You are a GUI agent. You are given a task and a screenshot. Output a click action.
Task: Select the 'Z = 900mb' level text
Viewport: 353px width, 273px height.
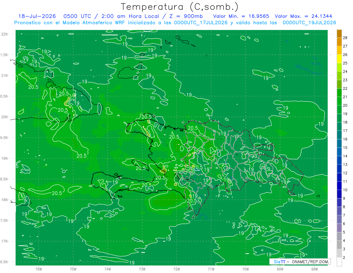tap(186, 16)
